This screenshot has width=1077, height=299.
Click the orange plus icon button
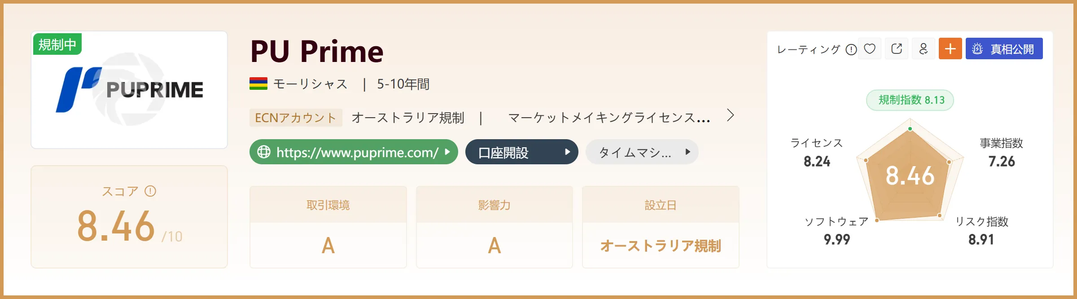[x=950, y=48]
